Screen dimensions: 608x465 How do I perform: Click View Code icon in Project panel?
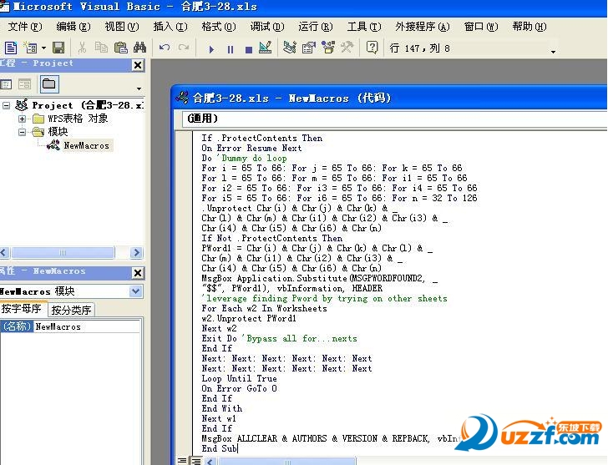coord(6,84)
